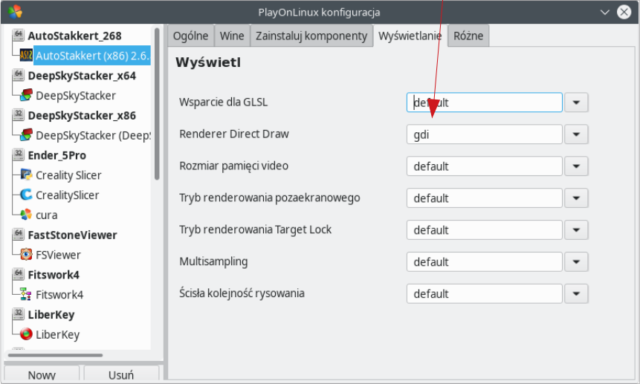Screen dimensions: 640x384
Task: Select the bold LiberKey virtual drive
Action: 51,315
